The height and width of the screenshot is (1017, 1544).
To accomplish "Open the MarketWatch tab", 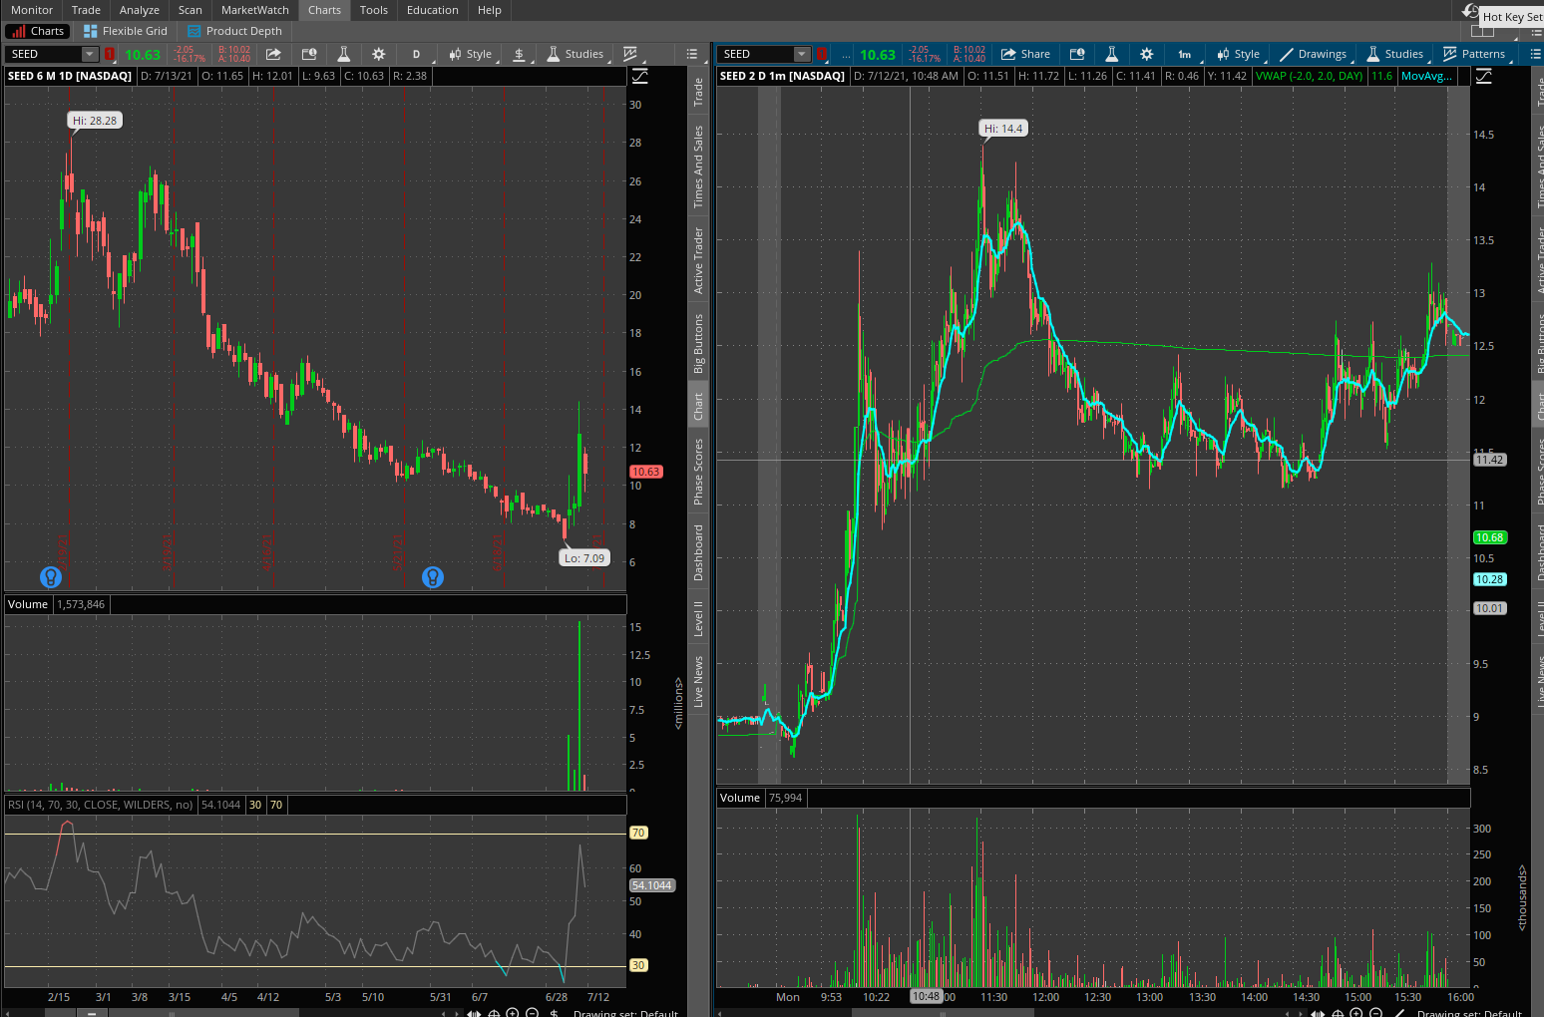I will pos(254,10).
